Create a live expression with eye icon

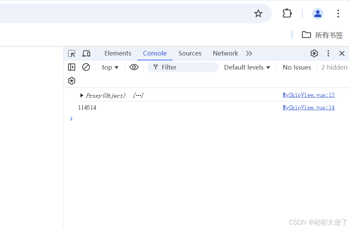click(x=134, y=67)
